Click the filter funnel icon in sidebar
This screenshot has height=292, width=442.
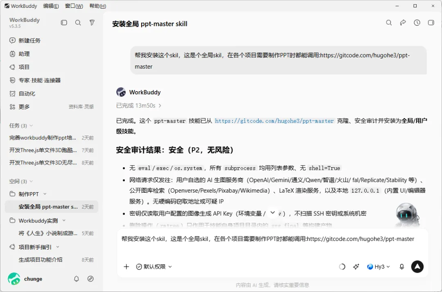pos(92,22)
